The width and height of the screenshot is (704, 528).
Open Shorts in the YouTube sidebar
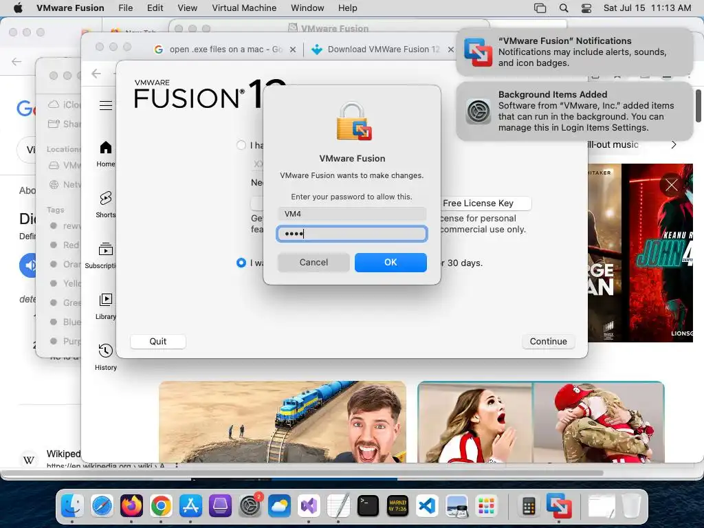pos(106,204)
